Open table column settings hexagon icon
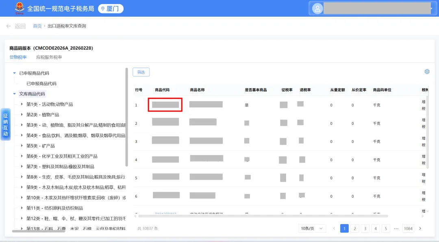Screen dimensions: 439x242 click(427, 72)
